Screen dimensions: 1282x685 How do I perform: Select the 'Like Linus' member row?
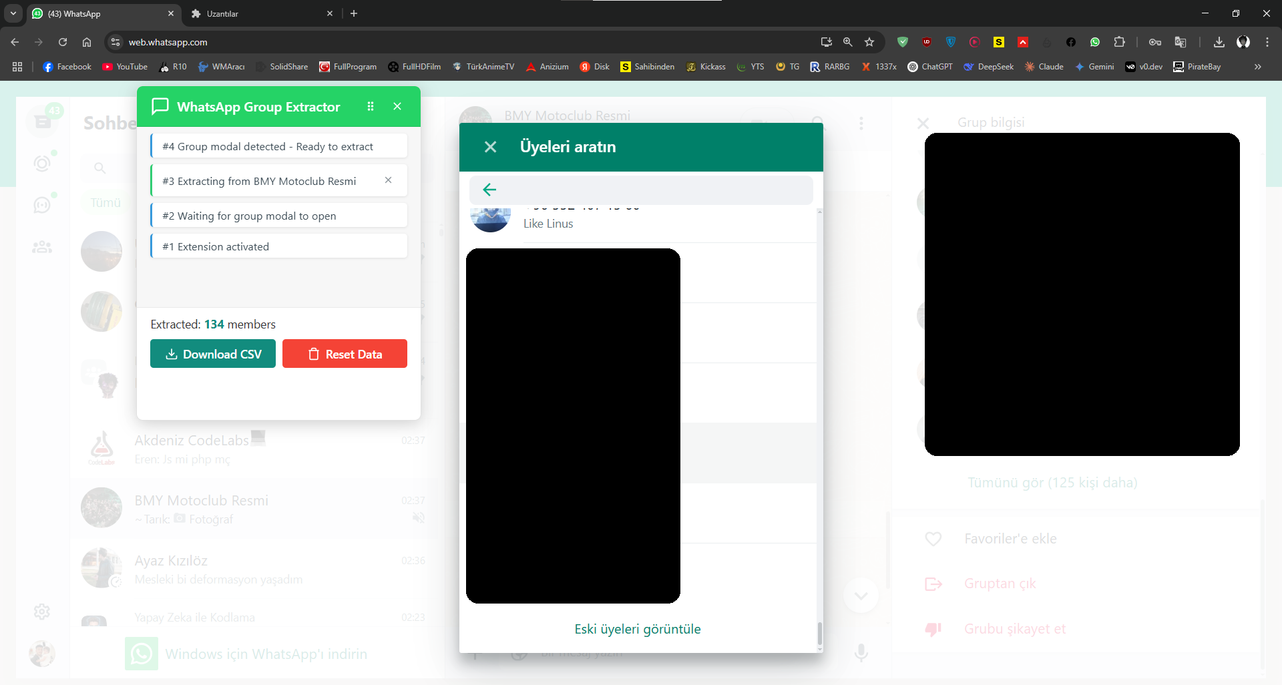[638, 224]
